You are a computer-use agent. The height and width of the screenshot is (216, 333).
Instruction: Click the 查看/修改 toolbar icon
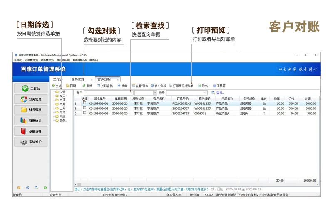pos(133,86)
